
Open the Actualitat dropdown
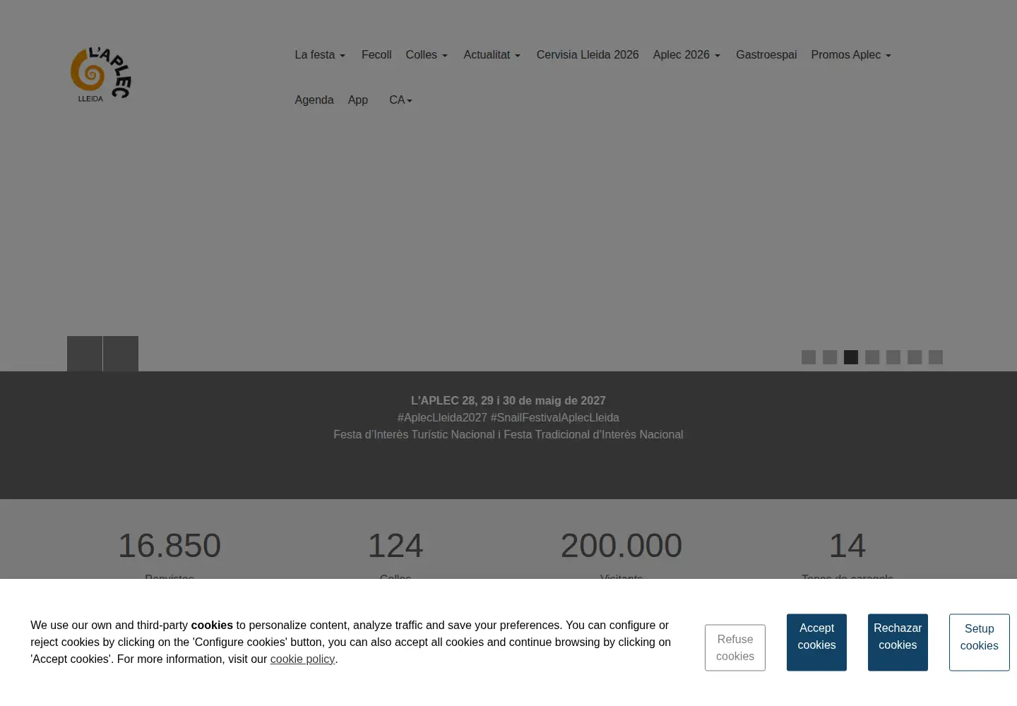492,55
